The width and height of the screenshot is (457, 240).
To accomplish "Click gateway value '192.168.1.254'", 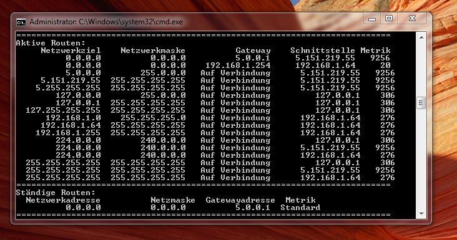I will point(238,65).
